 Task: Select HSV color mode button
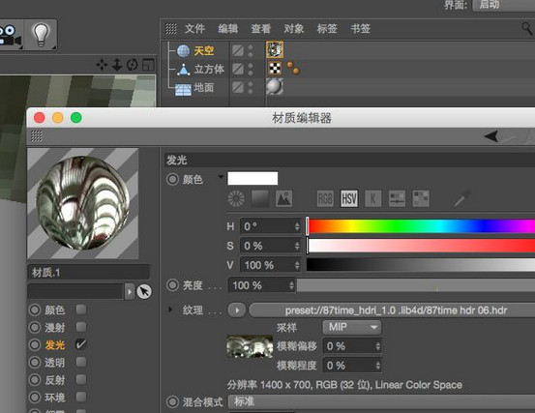[x=349, y=198]
